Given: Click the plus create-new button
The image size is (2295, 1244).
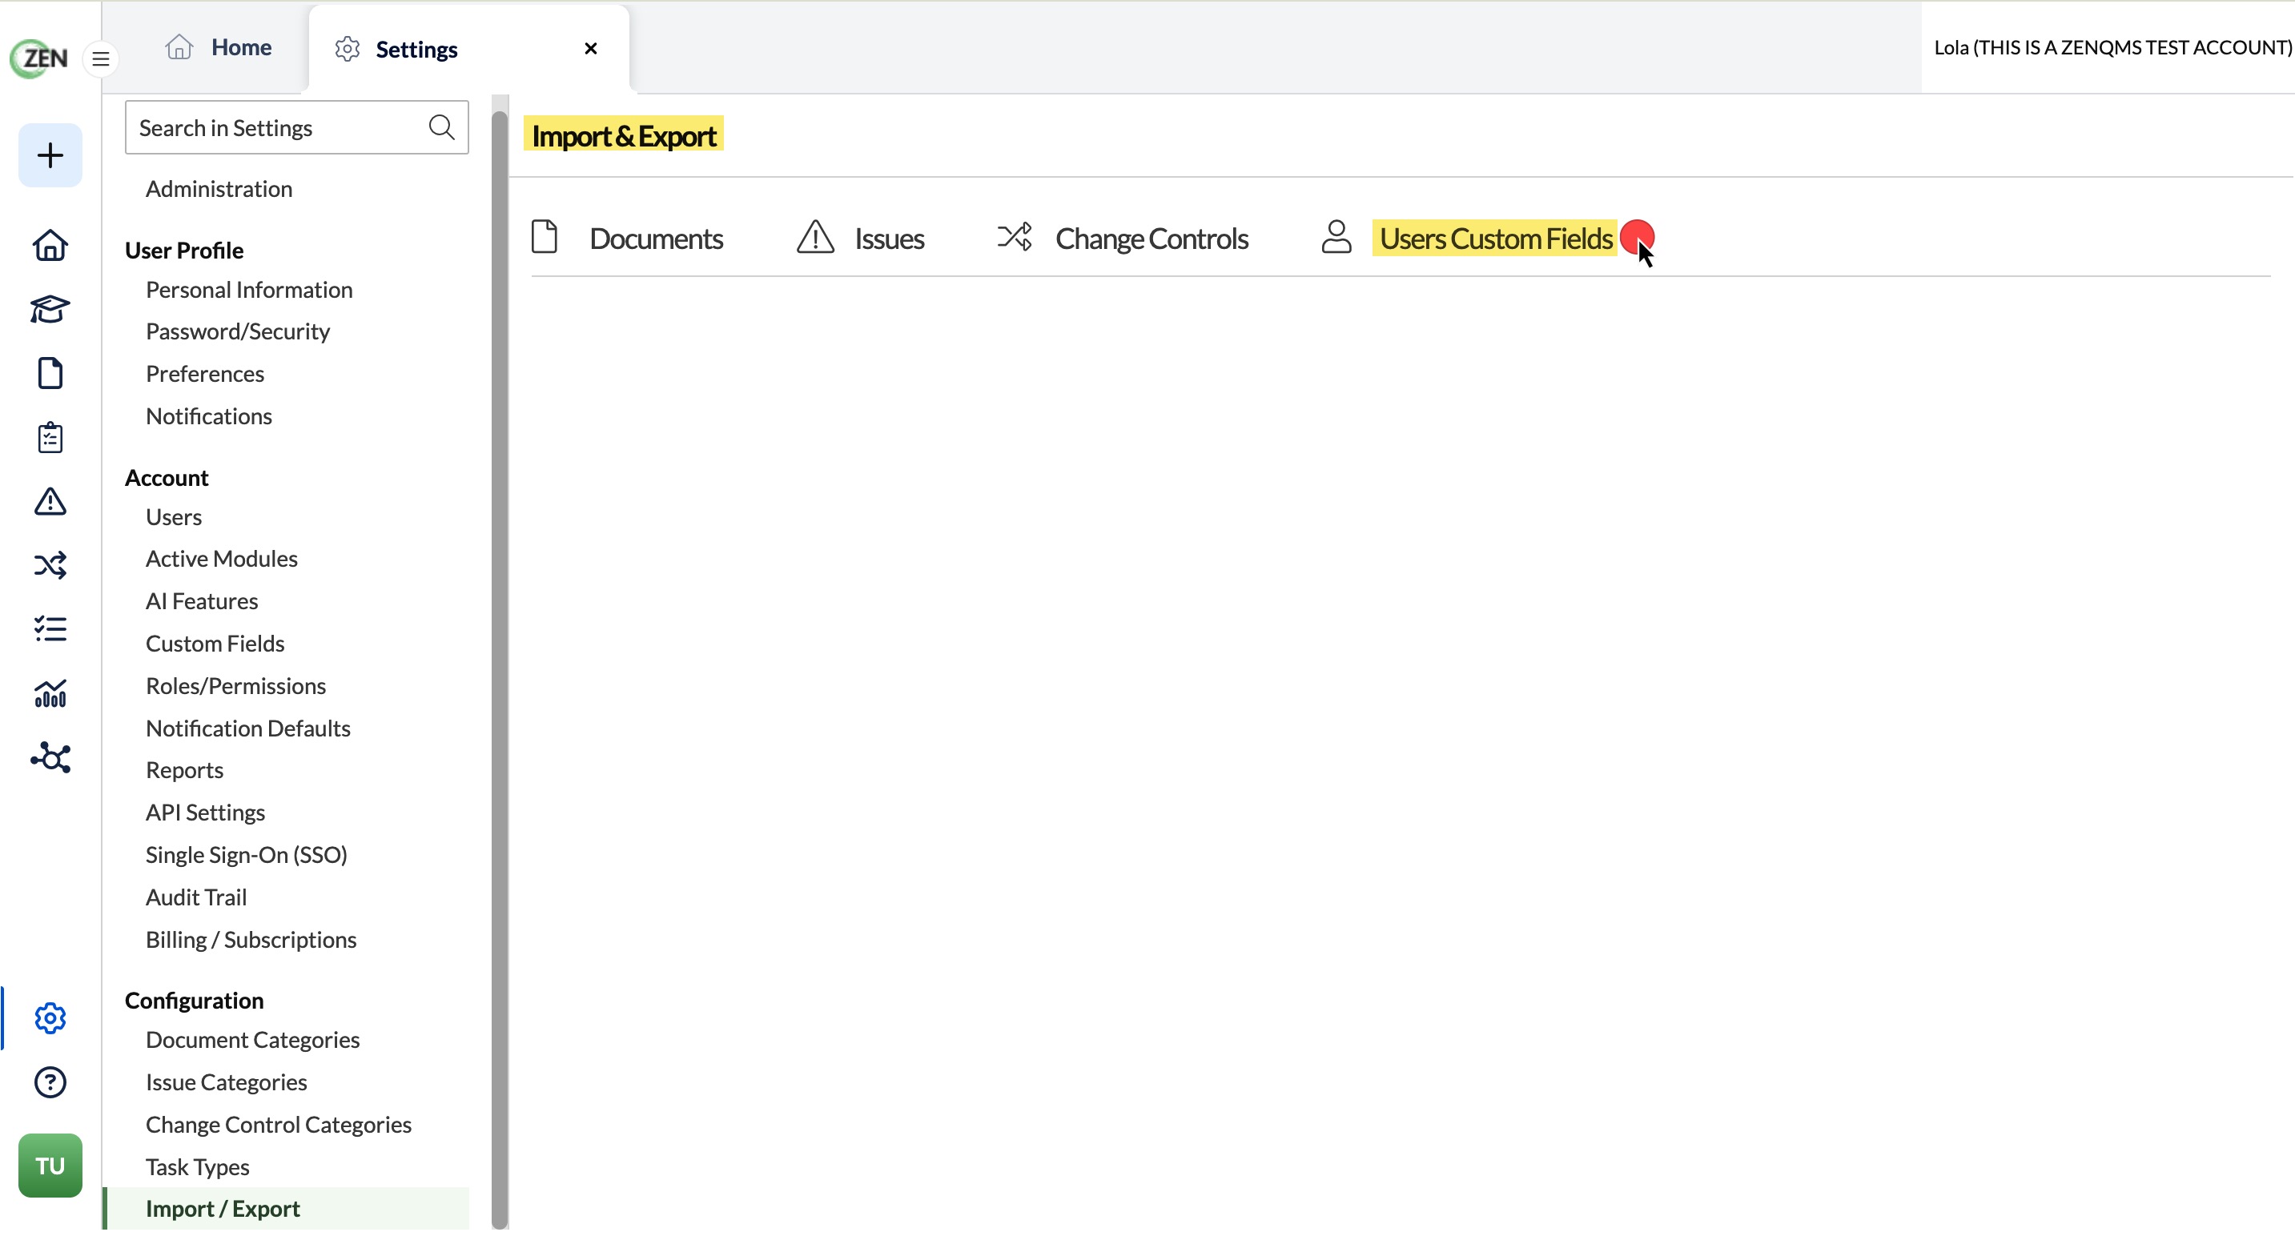Looking at the screenshot, I should point(50,156).
